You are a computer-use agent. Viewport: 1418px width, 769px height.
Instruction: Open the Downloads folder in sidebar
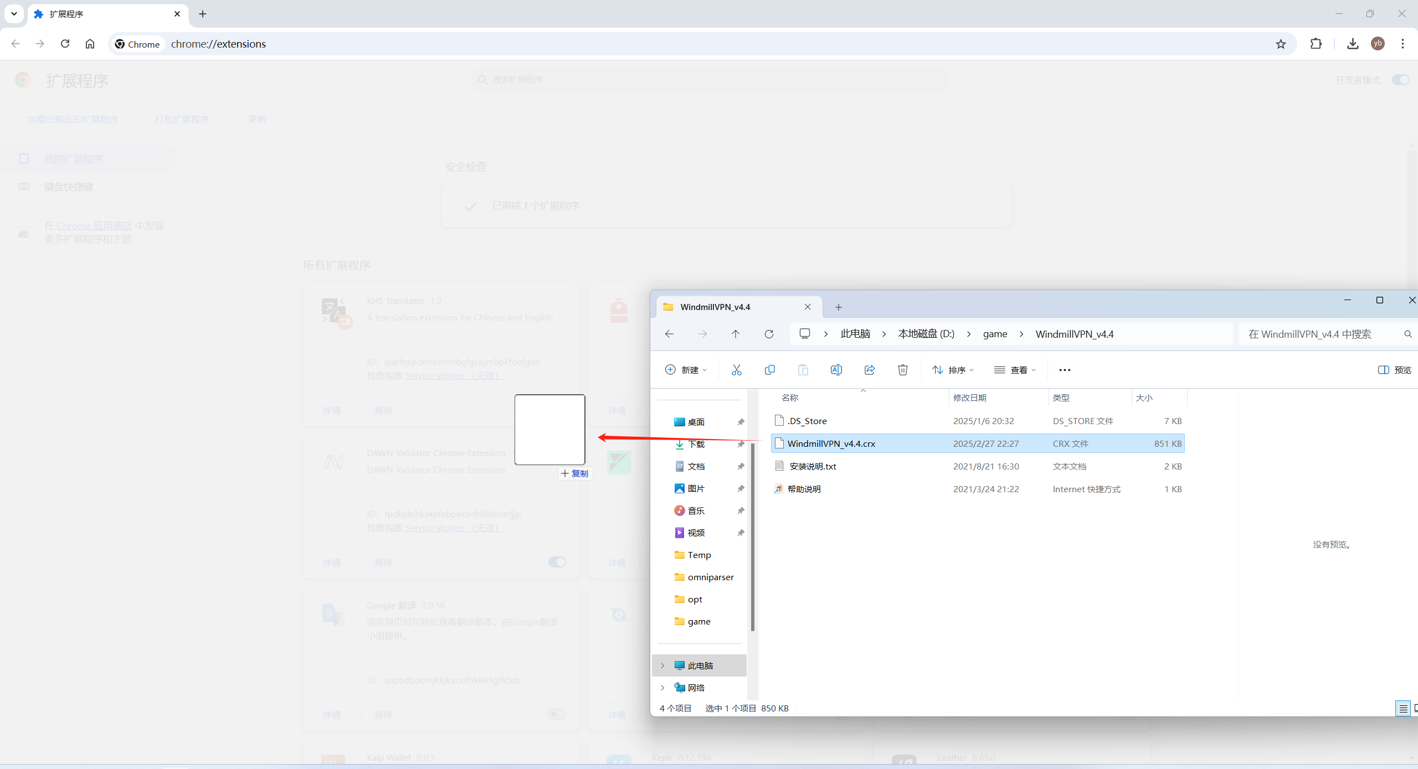click(696, 444)
